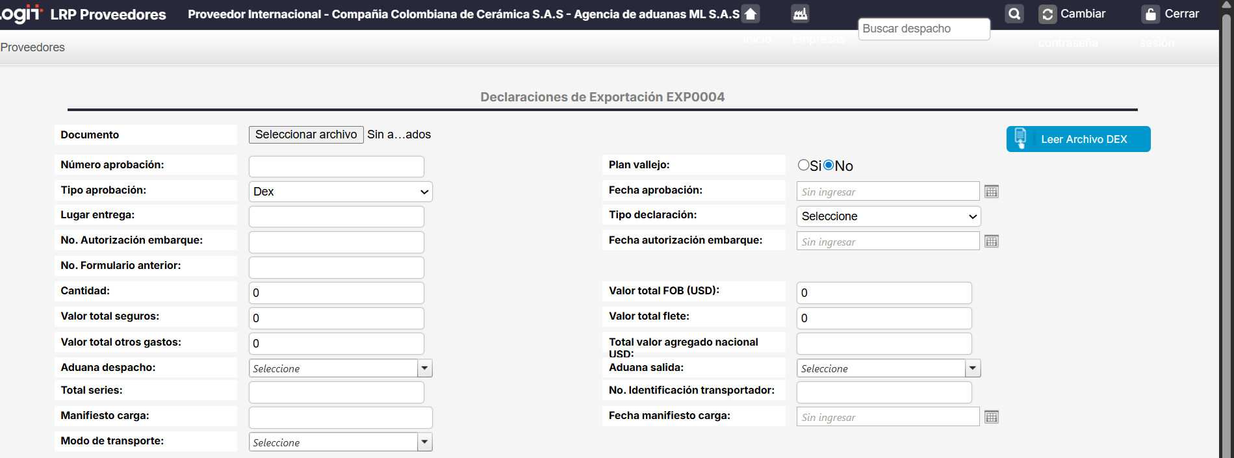
Task: Open calendar for Fecha manifiesto carga
Action: tap(991, 417)
